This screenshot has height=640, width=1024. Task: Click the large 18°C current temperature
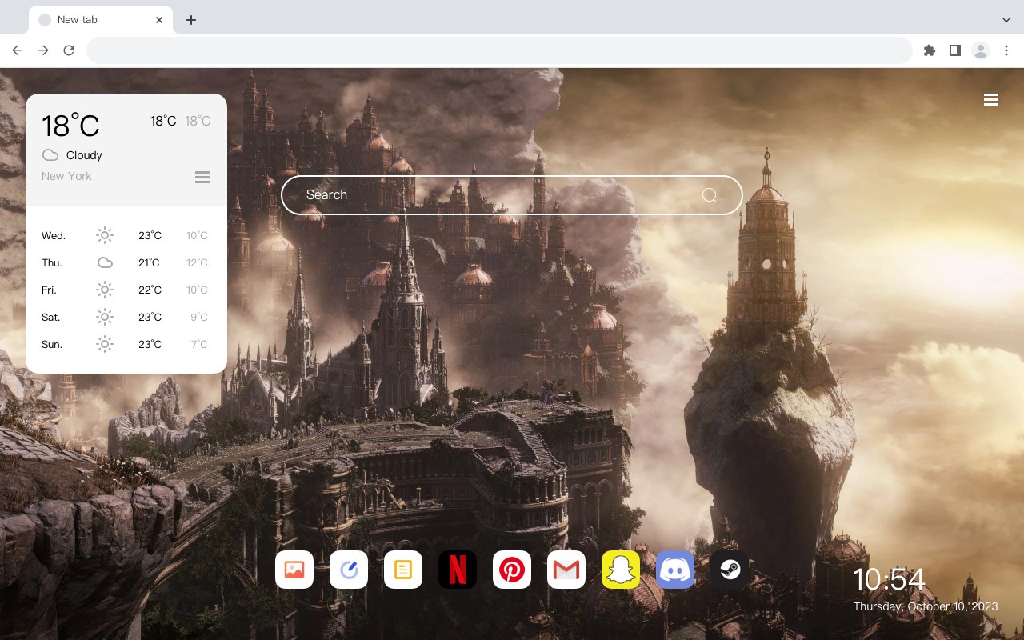70,126
